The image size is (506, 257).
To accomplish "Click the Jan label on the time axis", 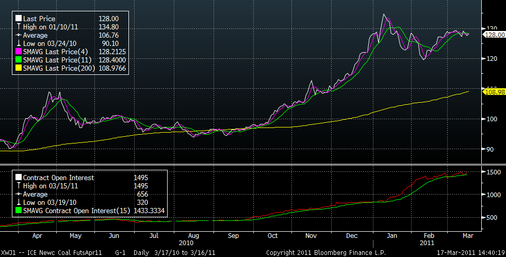I will pyautogui.click(x=391, y=235).
